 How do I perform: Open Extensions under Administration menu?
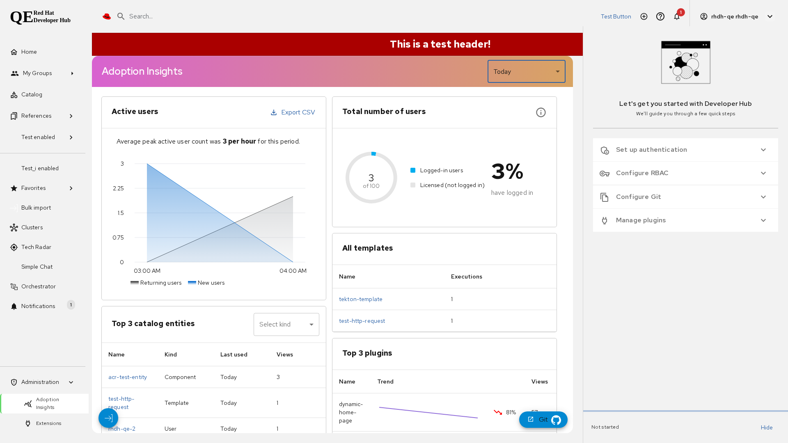[x=48, y=423]
